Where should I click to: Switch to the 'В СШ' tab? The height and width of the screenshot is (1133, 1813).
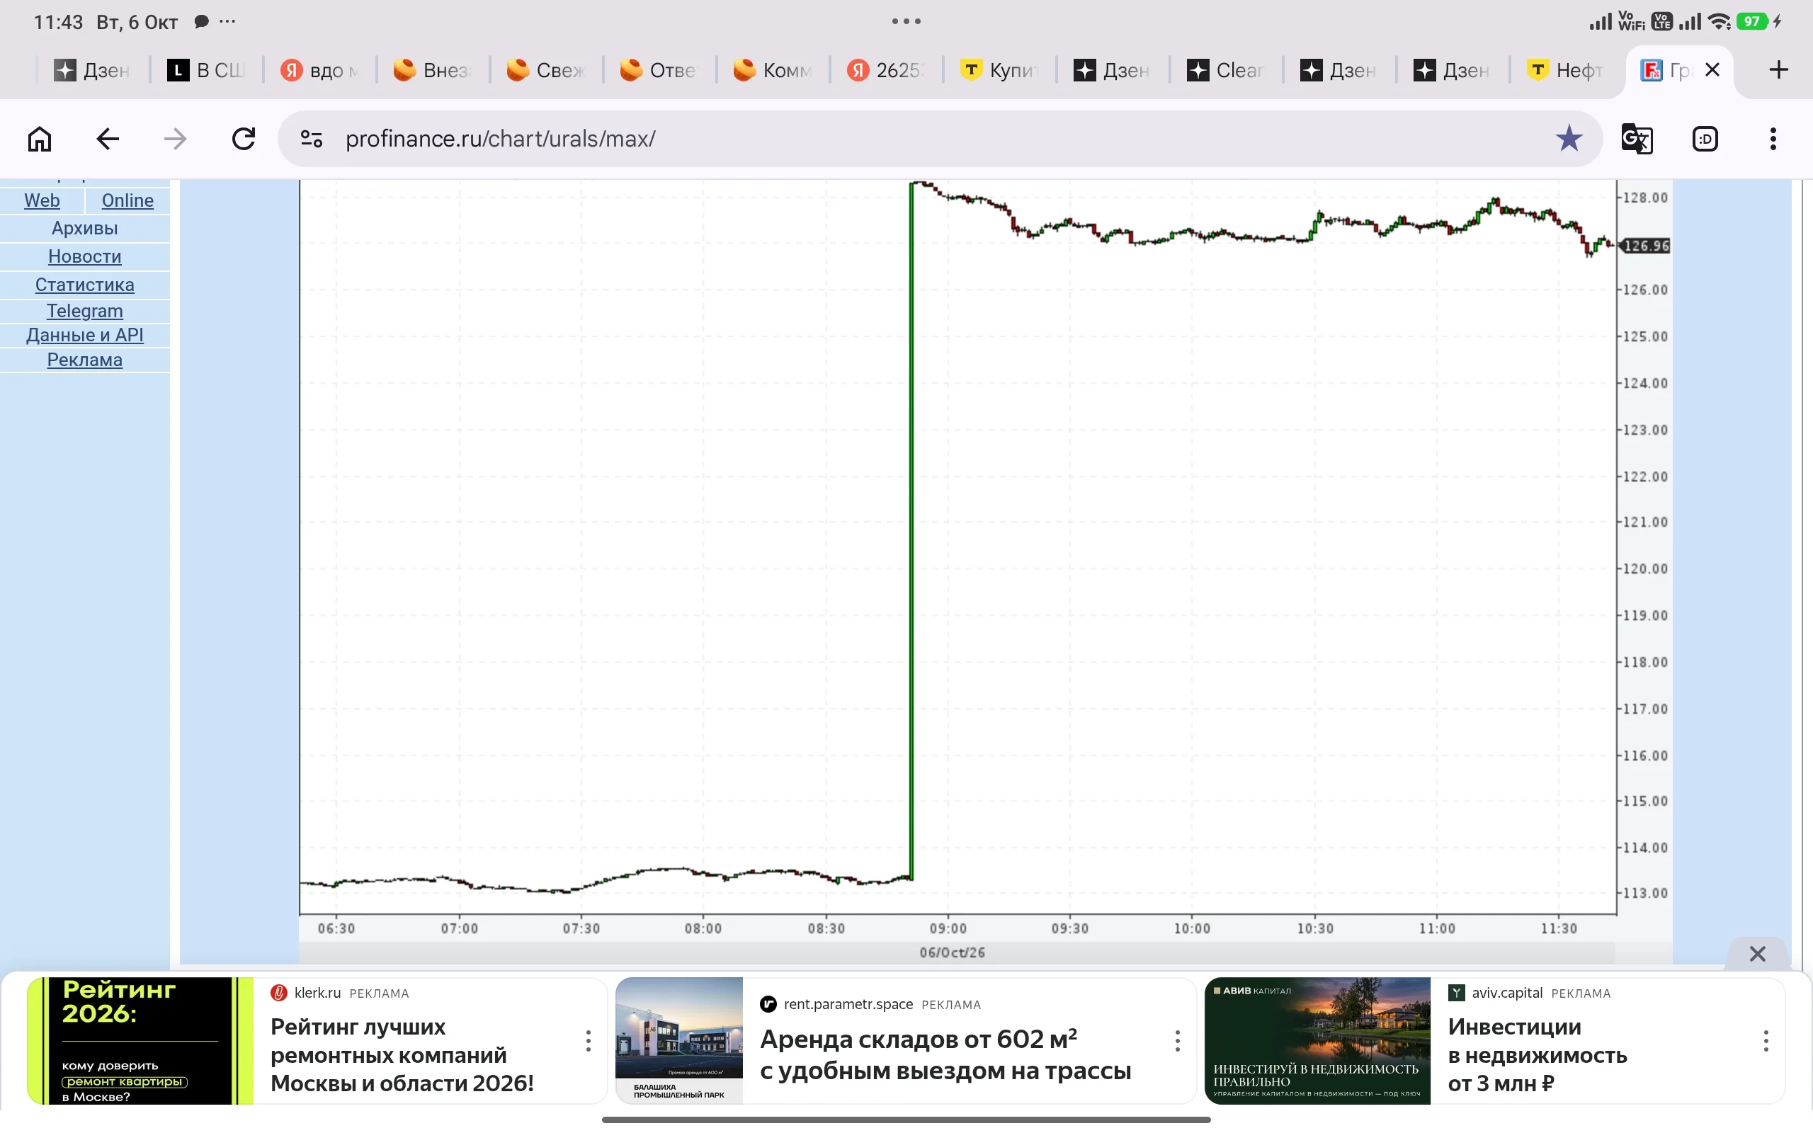point(206,70)
